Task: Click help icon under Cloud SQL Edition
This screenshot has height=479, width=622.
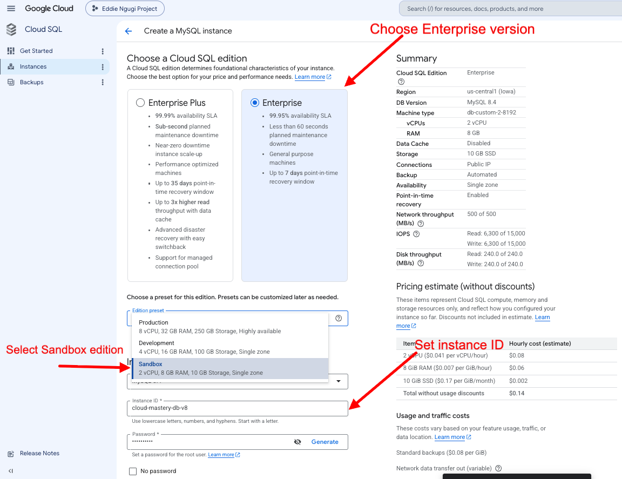Action: point(401,82)
